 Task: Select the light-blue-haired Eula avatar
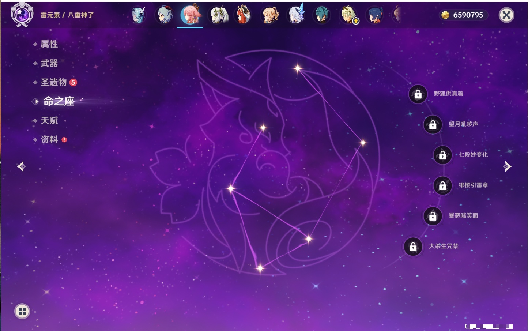tap(138, 15)
